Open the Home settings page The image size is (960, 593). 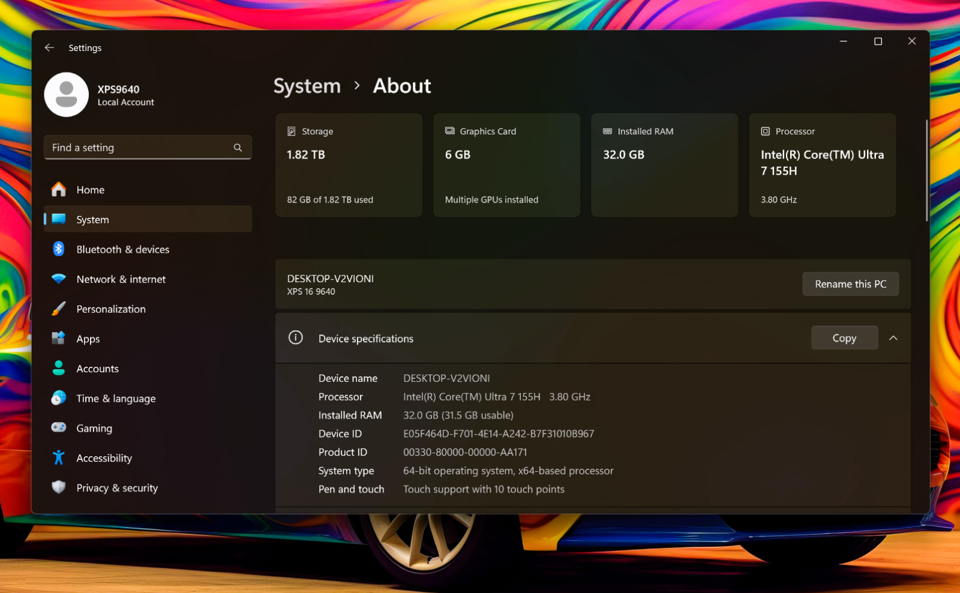click(x=148, y=190)
